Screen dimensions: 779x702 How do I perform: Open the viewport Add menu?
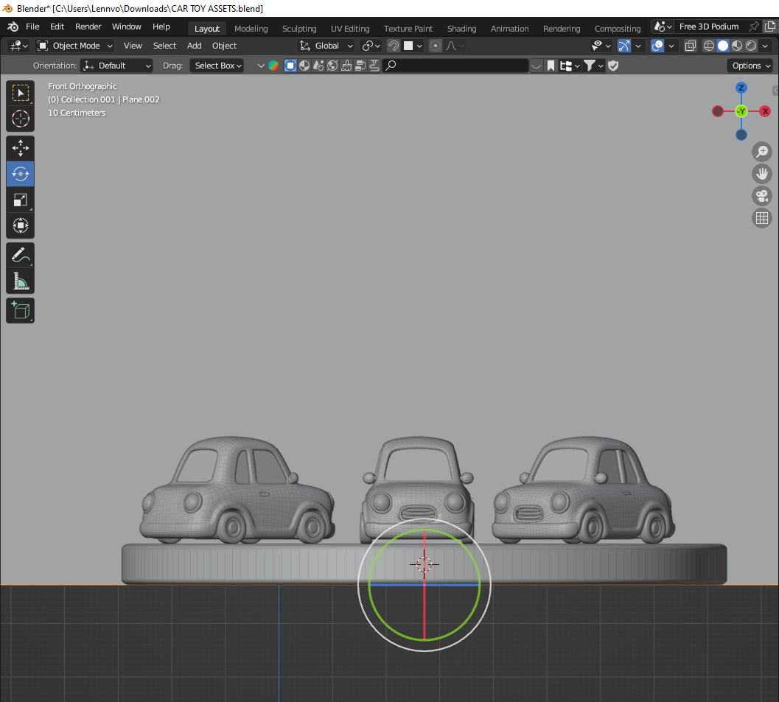click(x=195, y=46)
